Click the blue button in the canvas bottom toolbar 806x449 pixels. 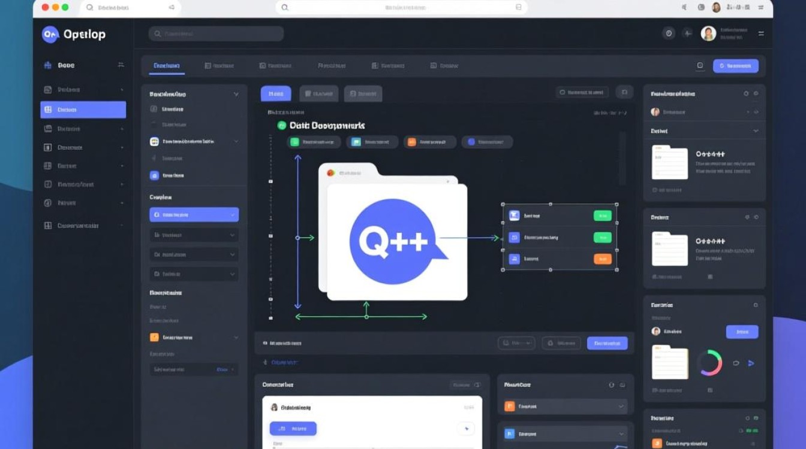click(x=607, y=343)
